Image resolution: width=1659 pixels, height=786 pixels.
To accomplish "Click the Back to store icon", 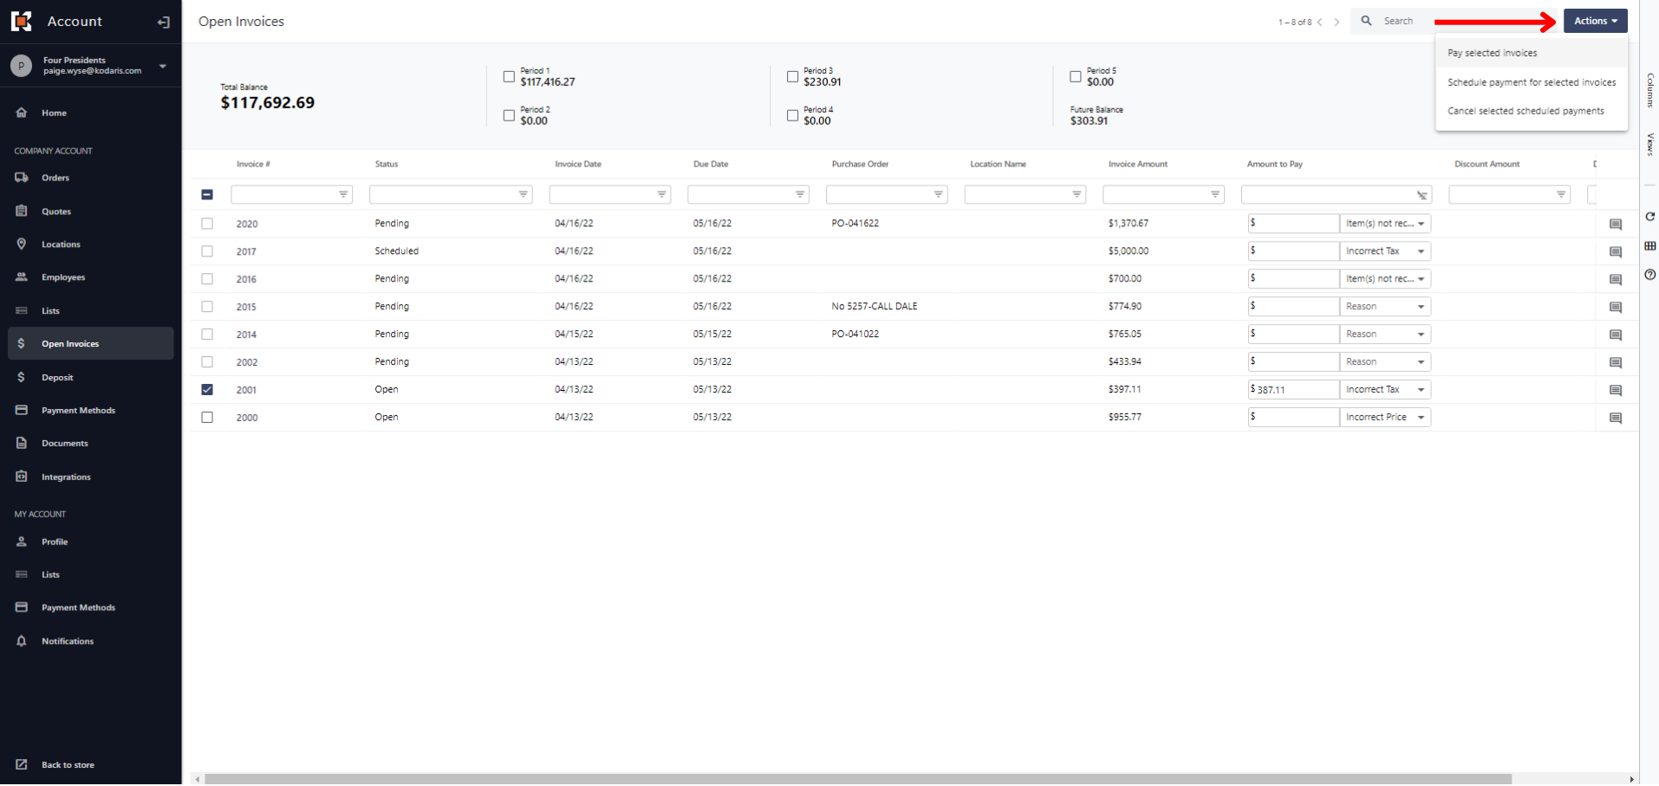I will pyautogui.click(x=22, y=764).
